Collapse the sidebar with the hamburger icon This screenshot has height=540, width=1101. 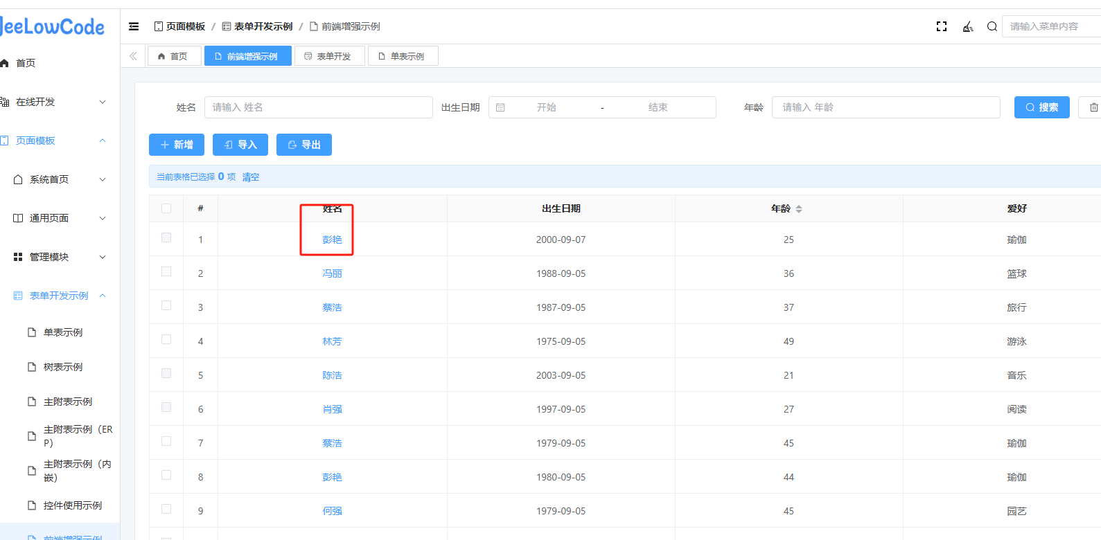[134, 26]
